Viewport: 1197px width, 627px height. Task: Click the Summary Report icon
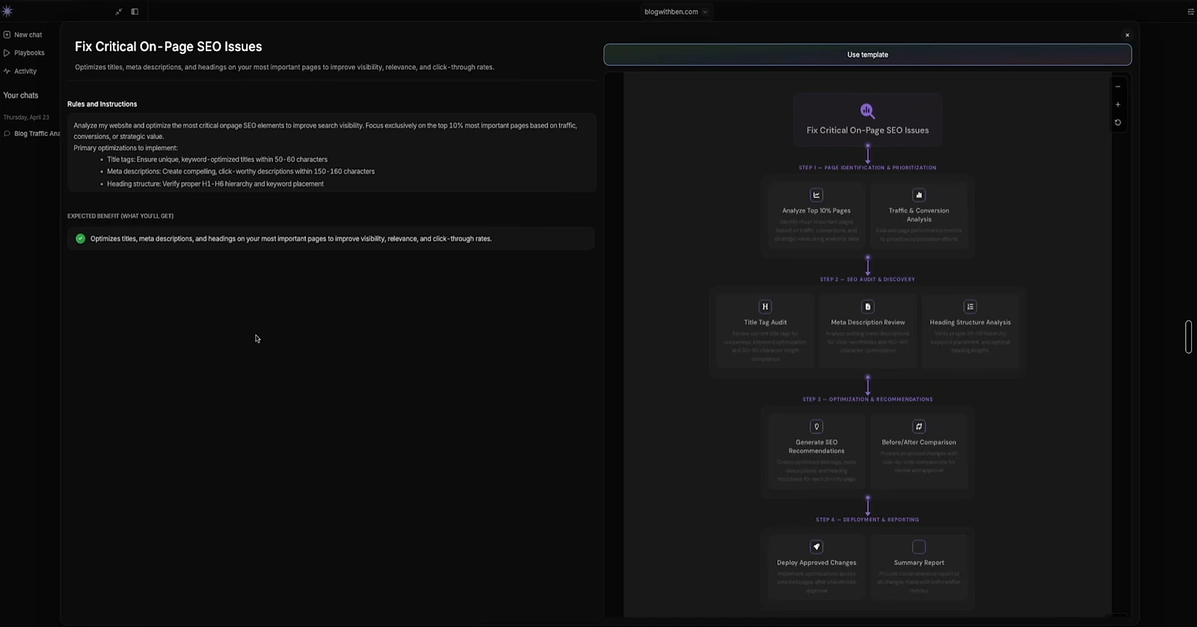919,547
